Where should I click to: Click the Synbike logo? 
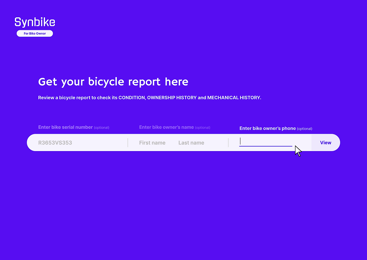pyautogui.click(x=35, y=22)
